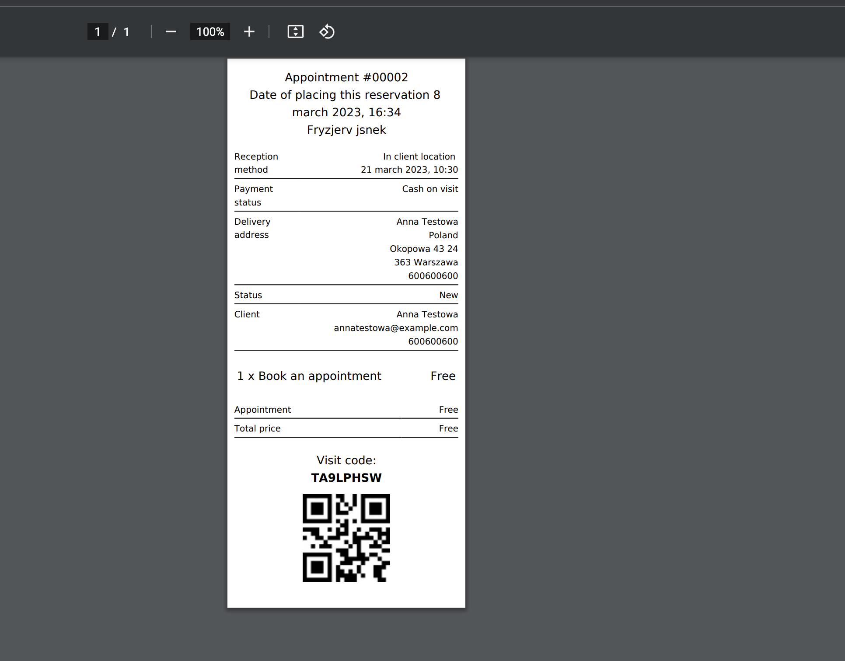Image resolution: width=845 pixels, height=661 pixels.
Task: Click the visit code TA9LPHSW
Action: coord(346,478)
